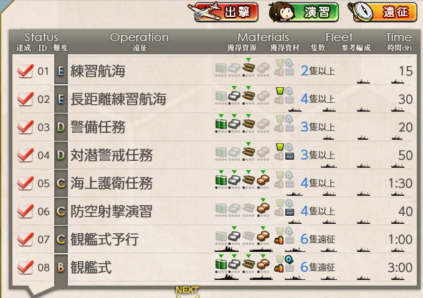The width and height of the screenshot is (423, 298).
Task: Open the 演習 practice button
Action: pos(303,12)
